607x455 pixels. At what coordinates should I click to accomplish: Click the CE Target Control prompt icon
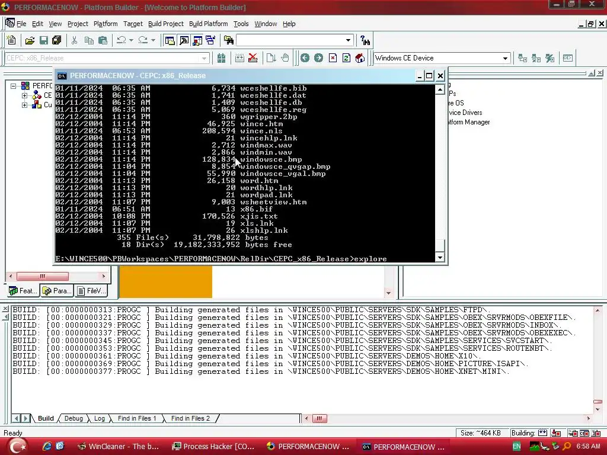567,58
